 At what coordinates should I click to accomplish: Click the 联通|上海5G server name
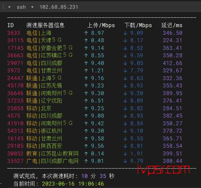click(x=44, y=78)
